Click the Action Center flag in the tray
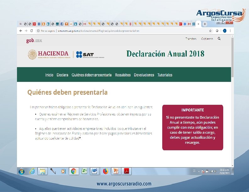This screenshot has height=192, width=249. point(203,171)
